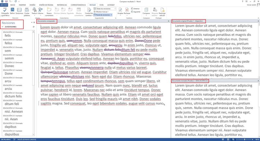Screen dimensions: 260x141
Task: Click the INGLÉS (ESTADOS UNIDOS) language indicator
Action: 27,139
